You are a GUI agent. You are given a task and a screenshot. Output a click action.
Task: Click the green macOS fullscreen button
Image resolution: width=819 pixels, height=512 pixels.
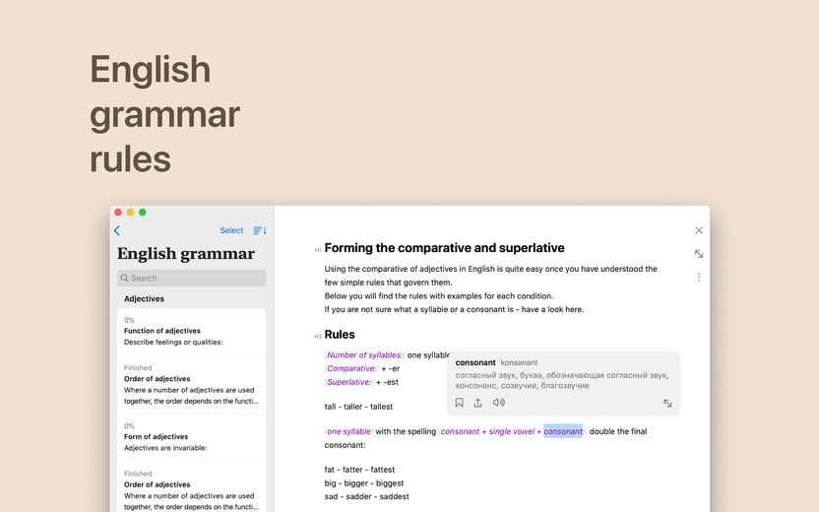142,212
